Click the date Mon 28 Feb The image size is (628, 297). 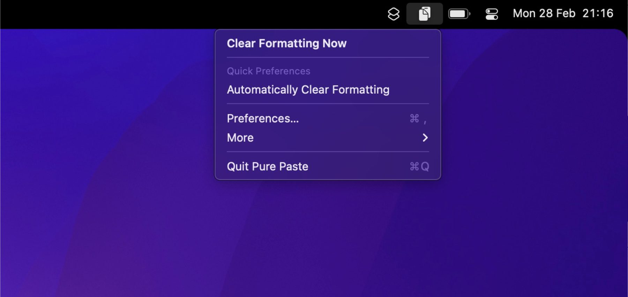coord(544,13)
